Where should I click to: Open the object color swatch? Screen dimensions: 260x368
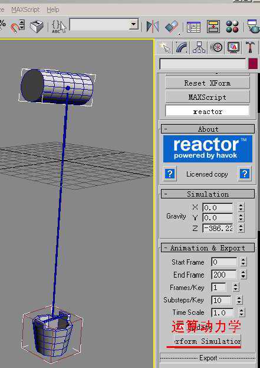coord(253,64)
